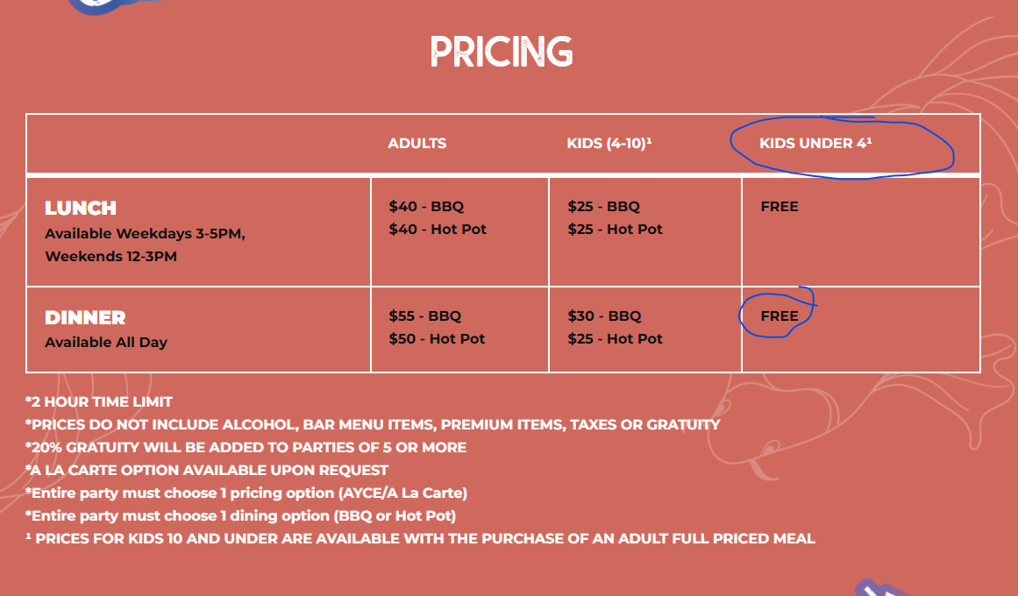This screenshot has height=596, width=1018.
Task: Click the Weekends 12-3PM text
Action: pyautogui.click(x=110, y=257)
